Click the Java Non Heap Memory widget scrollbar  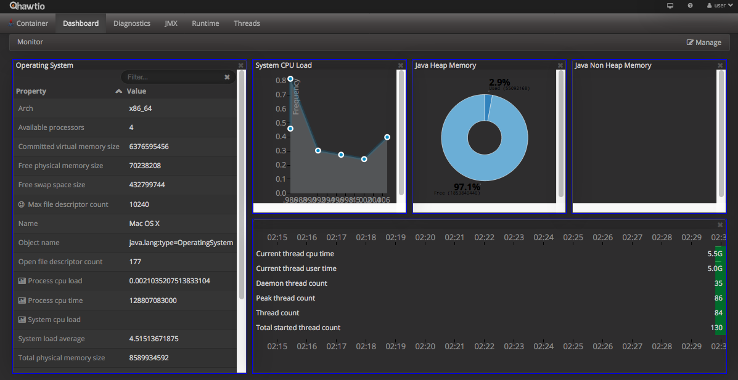point(721,134)
